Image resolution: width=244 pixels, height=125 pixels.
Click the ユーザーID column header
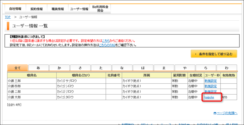212,75
